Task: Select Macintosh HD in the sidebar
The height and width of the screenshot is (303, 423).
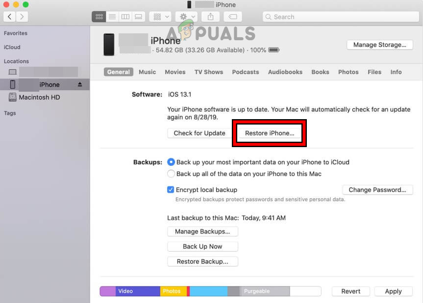Action: 39,97
